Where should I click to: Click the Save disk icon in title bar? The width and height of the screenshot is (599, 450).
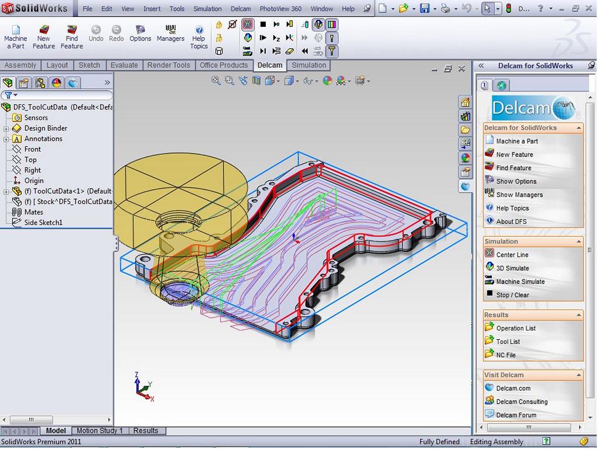point(425,8)
